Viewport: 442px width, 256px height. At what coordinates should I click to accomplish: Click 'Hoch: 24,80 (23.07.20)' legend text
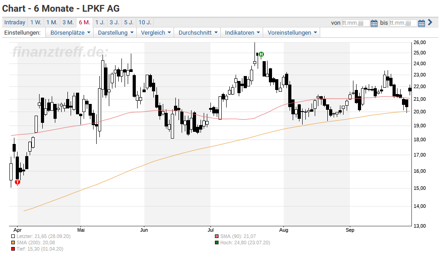pos(245,243)
